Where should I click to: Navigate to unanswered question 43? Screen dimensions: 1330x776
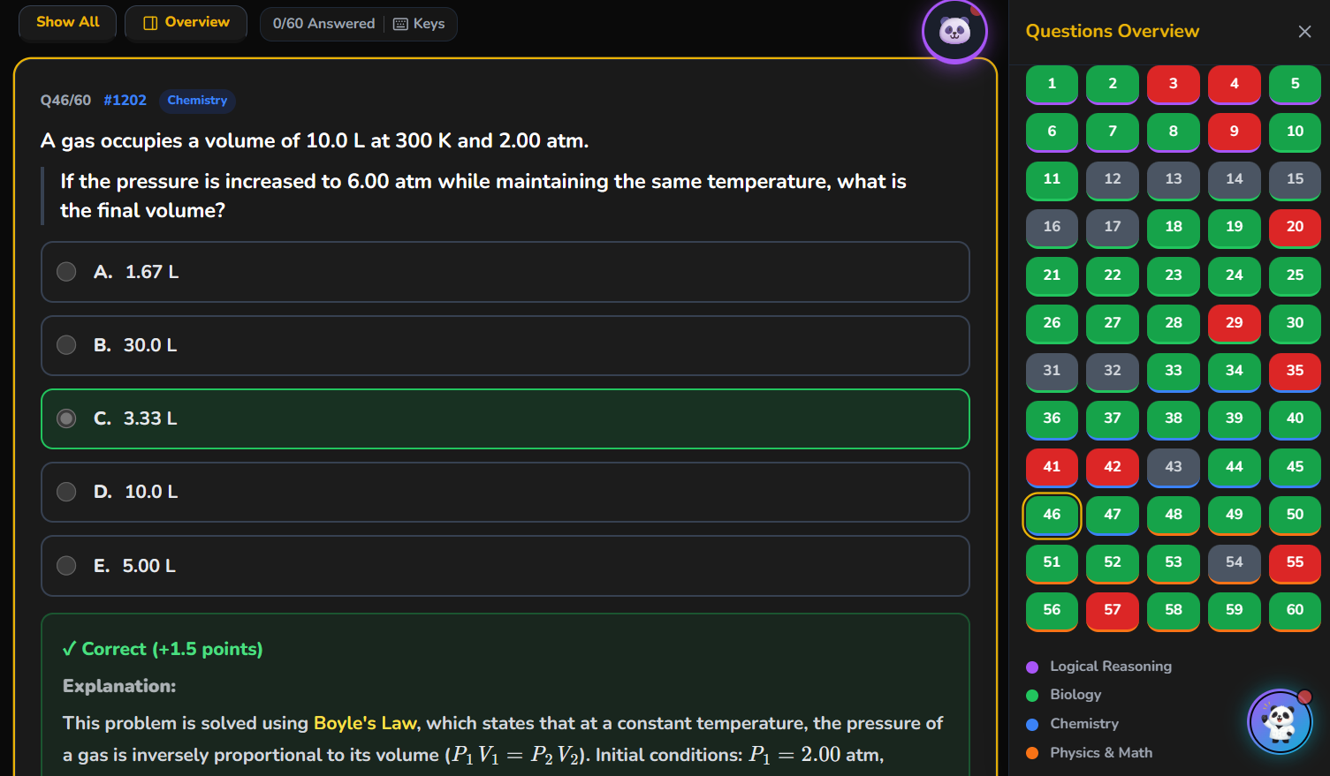[1174, 467]
